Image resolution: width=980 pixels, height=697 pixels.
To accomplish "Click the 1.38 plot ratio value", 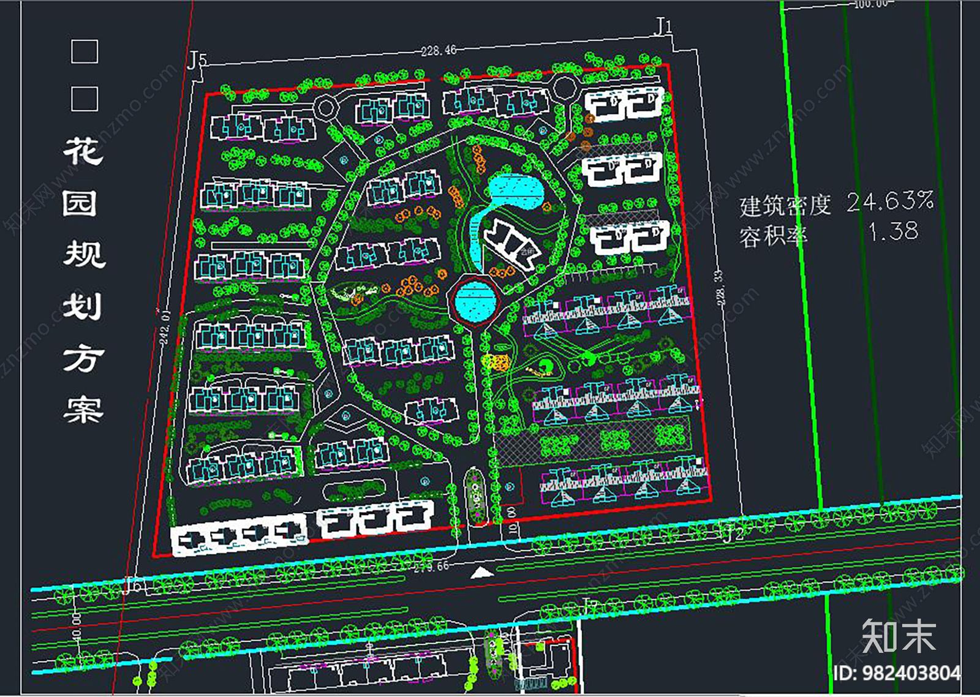I will click(894, 231).
